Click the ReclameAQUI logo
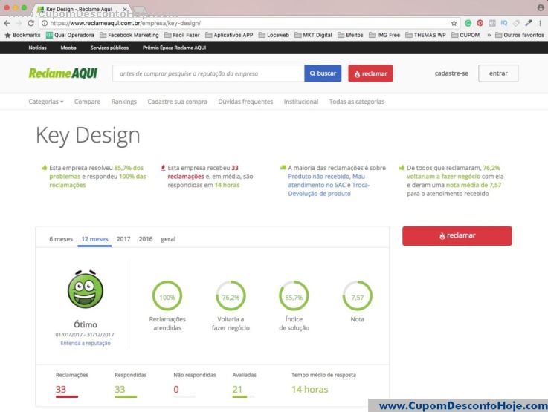 tap(63, 73)
